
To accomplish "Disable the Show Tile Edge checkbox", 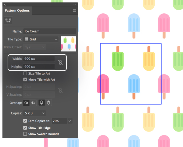I will point(25,128).
